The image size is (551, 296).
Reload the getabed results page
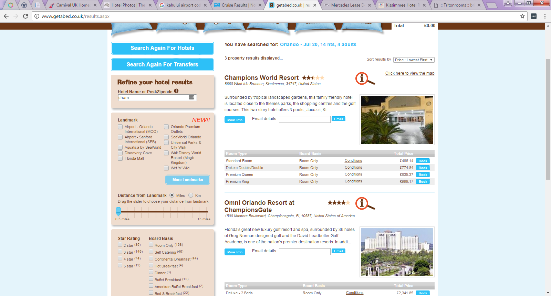(25, 16)
